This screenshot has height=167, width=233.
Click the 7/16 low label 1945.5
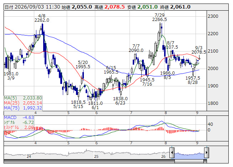147,80
